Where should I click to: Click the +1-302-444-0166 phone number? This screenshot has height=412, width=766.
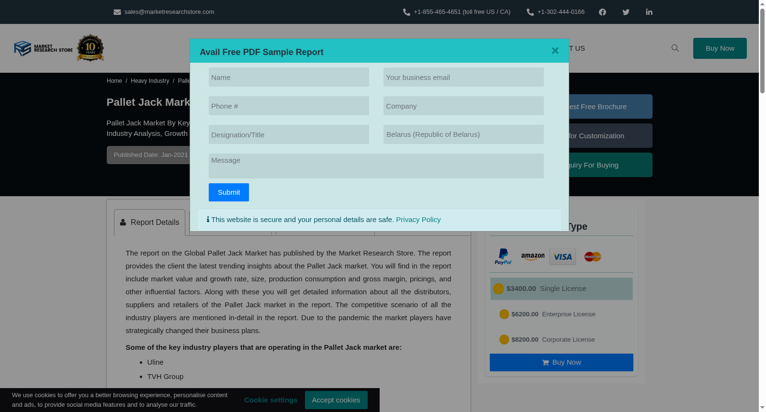pos(561,12)
